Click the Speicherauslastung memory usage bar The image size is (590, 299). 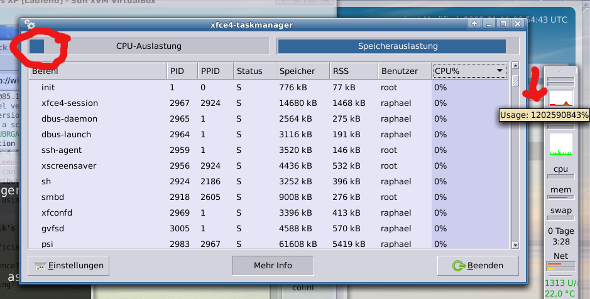[391, 46]
